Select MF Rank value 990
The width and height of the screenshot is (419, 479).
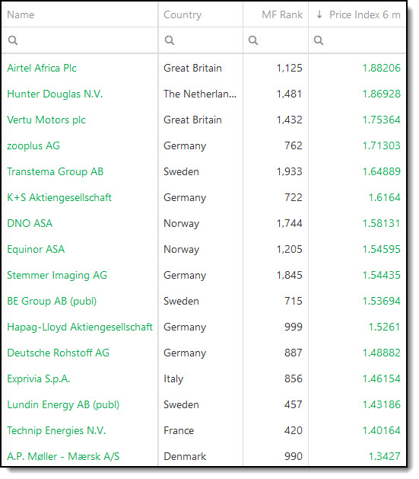(294, 456)
